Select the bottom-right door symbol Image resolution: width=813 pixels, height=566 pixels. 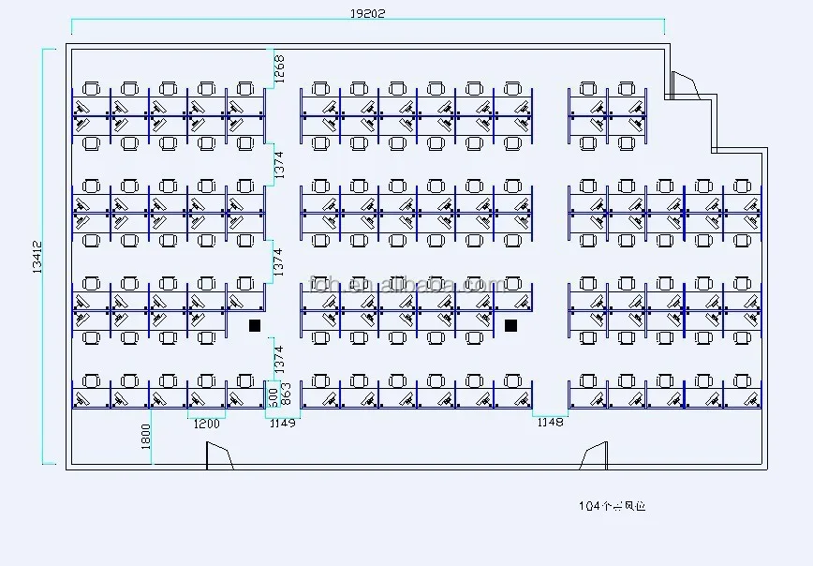[x=594, y=455]
